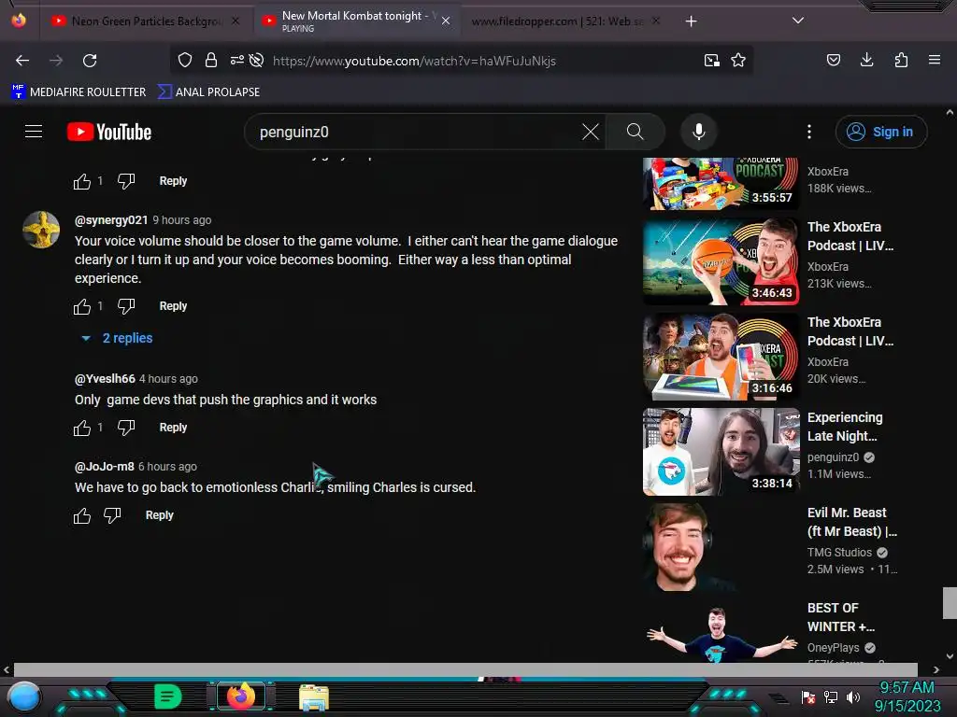957x717 pixels.
Task: Click the horizontal scrollbar at window bottom
Action: click(x=465, y=669)
